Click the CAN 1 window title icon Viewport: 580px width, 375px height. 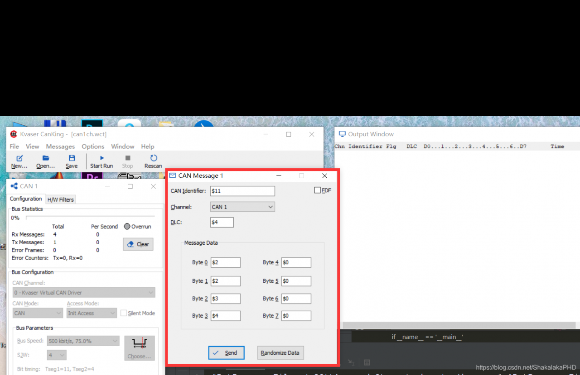point(14,186)
